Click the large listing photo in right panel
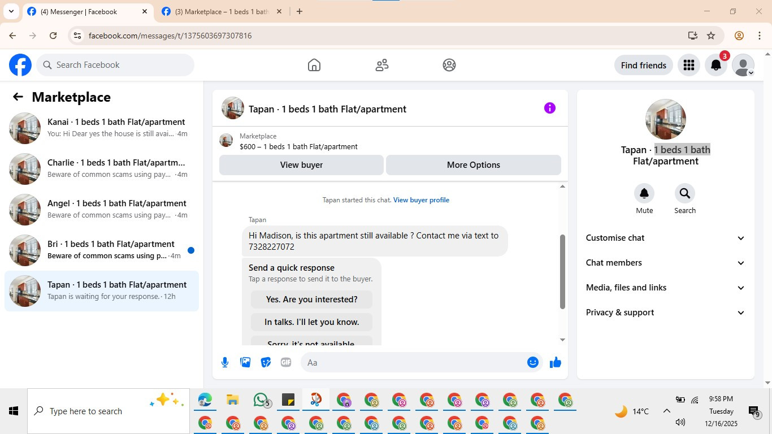The height and width of the screenshot is (434, 772). coord(666,119)
